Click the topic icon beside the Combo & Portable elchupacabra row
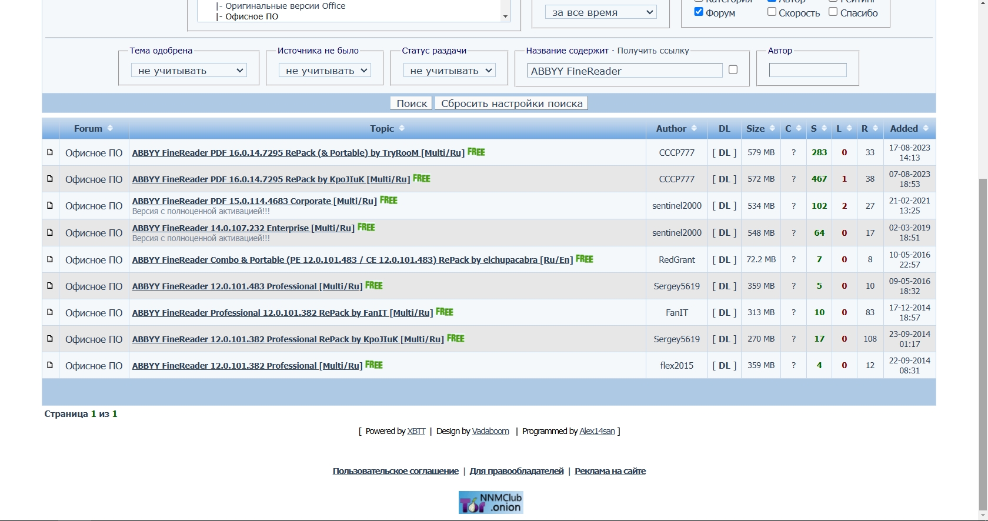This screenshot has width=988, height=521. click(x=50, y=259)
